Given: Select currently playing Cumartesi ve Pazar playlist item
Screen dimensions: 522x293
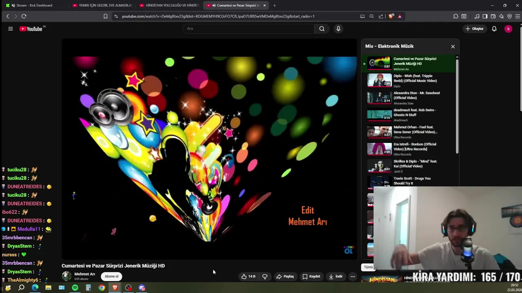Looking at the screenshot, I should pos(409,63).
